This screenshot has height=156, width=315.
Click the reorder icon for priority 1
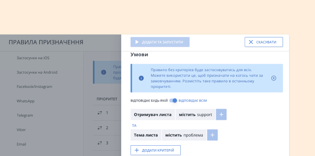[x=100, y=113]
